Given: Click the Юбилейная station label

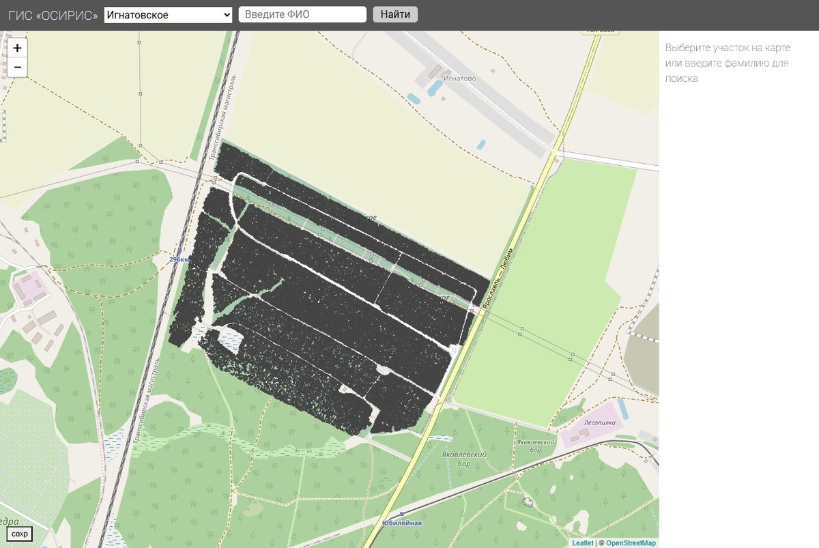Looking at the screenshot, I should 402,523.
